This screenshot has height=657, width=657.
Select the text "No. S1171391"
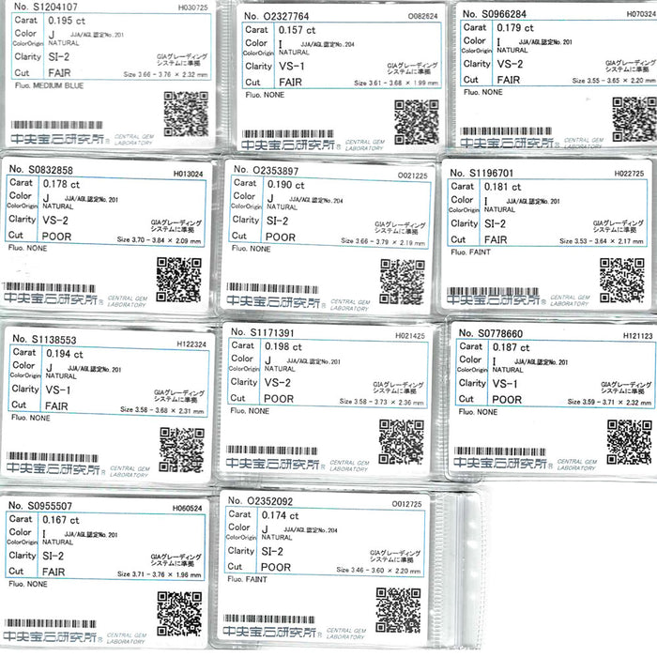click(262, 332)
